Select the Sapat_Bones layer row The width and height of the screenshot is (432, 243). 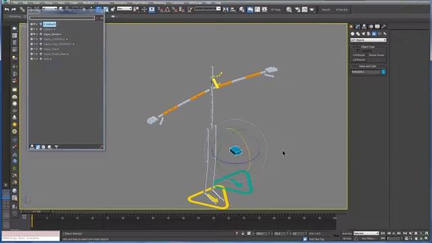(51, 34)
